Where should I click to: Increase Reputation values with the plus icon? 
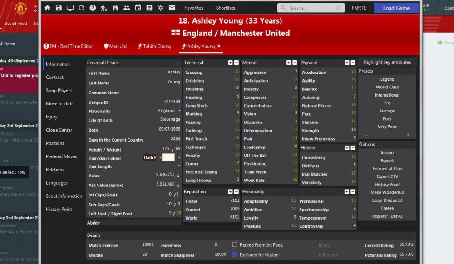pos(230,191)
